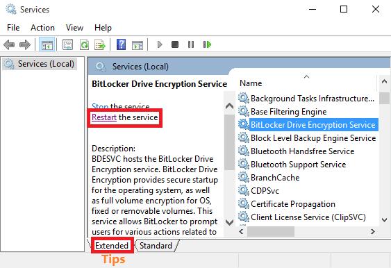Click the Export List toolbar icon
This screenshot has height=268, width=391.
tap(100, 45)
